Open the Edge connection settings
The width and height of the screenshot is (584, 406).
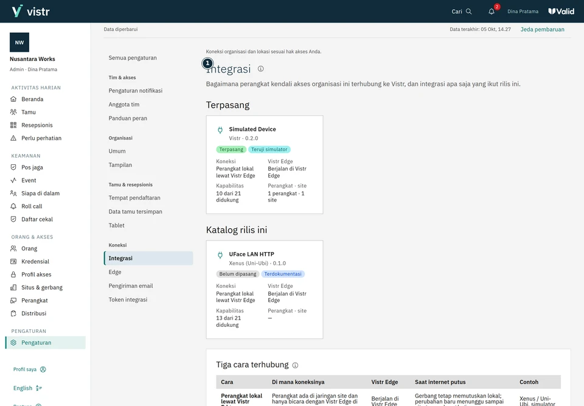click(x=115, y=272)
